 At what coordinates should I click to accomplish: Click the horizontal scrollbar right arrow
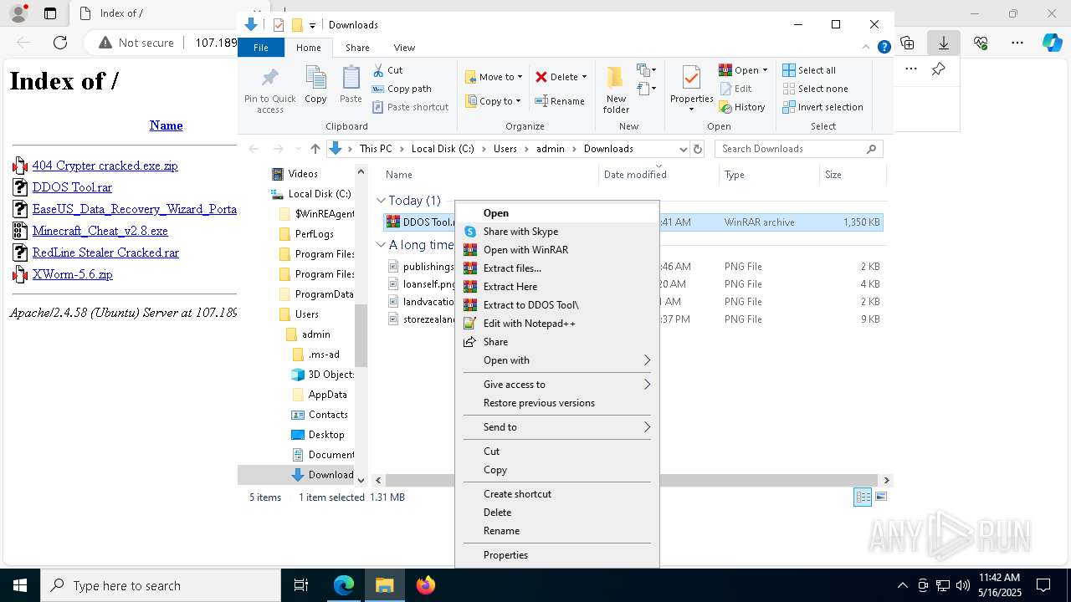(887, 480)
